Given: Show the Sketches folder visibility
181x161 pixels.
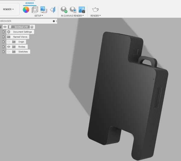Looking at the screenshot, I should 9,52.
